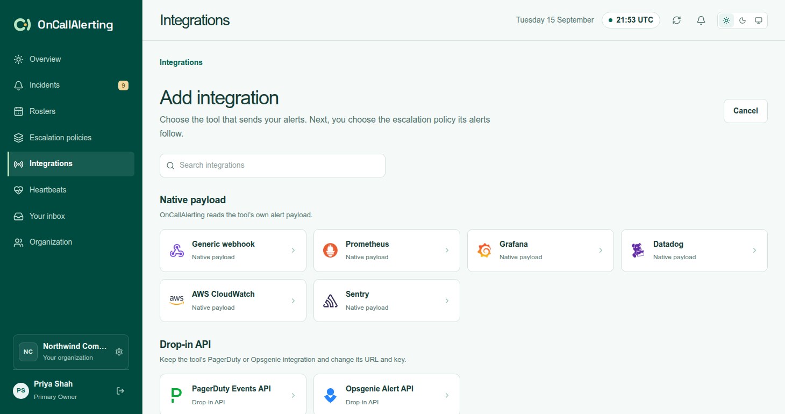Screen dimensions: 785x414
Task: Click the chevron on Prometheus card
Action: [x=447, y=251]
